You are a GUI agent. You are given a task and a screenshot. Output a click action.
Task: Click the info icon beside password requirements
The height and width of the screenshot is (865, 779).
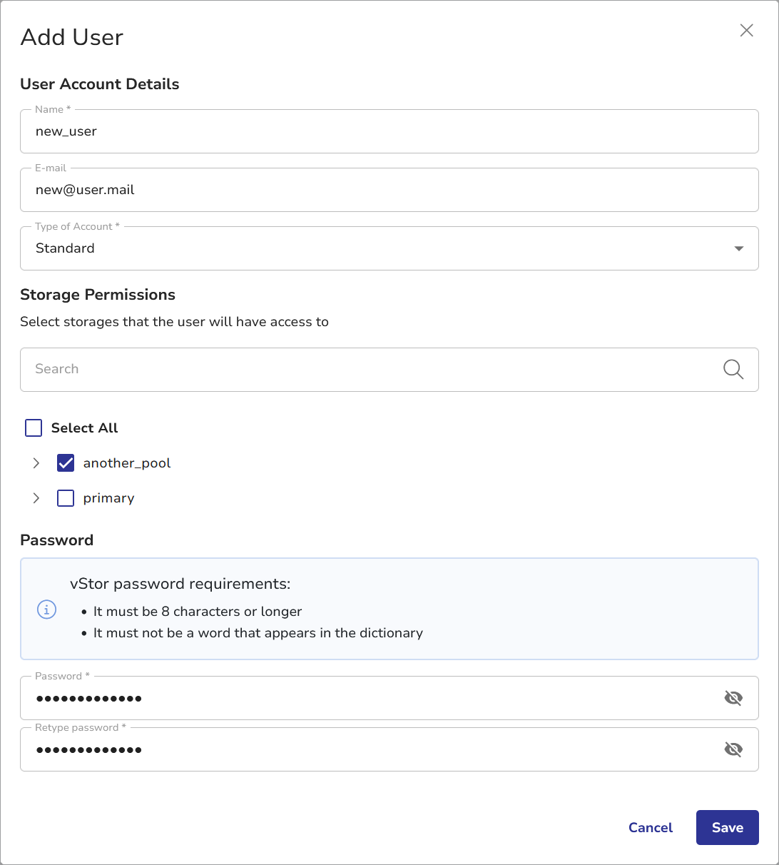pyautogui.click(x=46, y=609)
